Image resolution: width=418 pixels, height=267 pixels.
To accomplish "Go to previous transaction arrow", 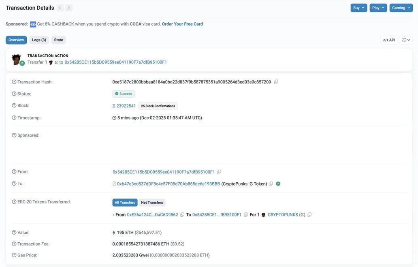I will [x=60, y=8].
